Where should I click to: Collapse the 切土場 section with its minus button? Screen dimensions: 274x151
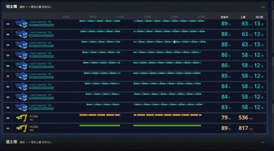click(x=263, y=7)
